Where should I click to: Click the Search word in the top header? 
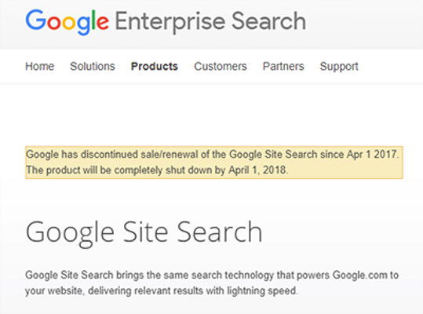coord(268,20)
